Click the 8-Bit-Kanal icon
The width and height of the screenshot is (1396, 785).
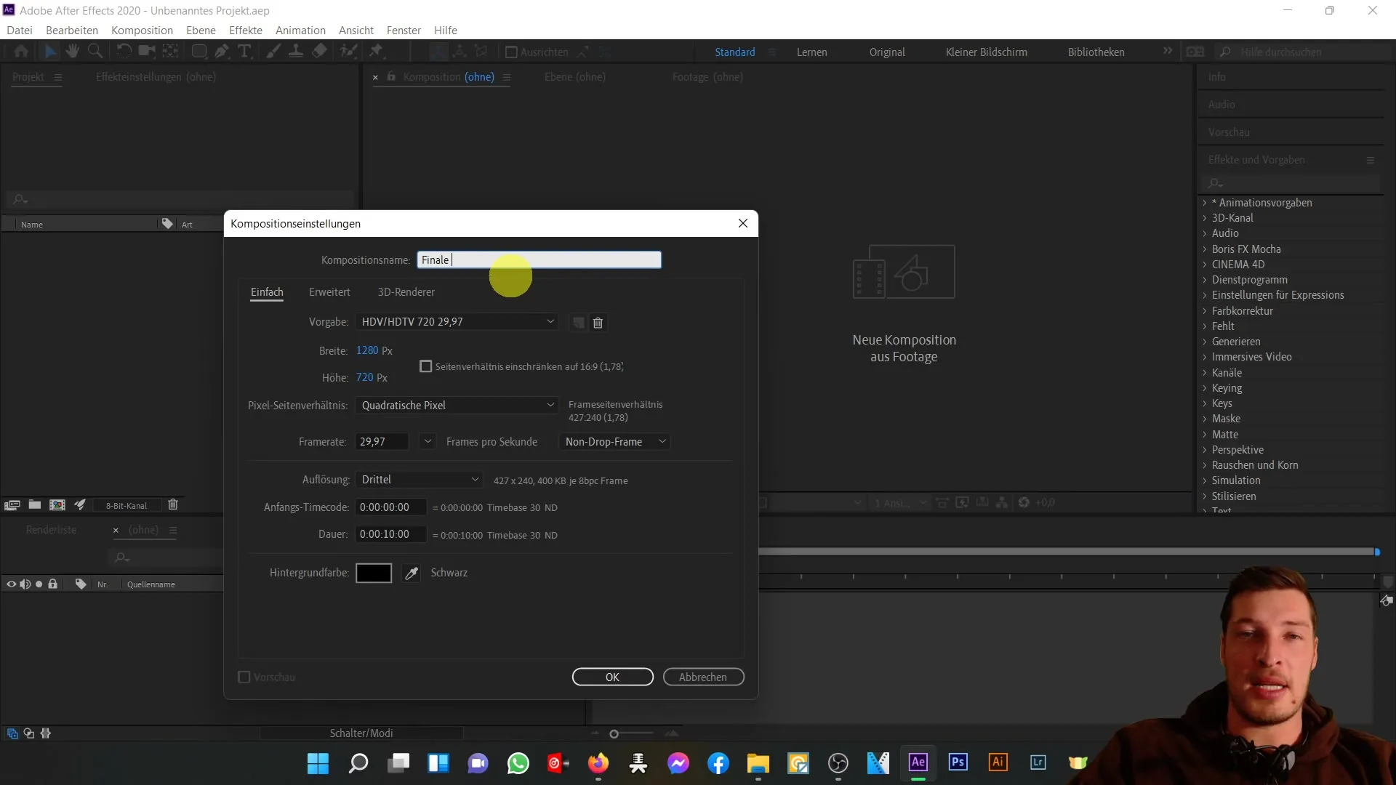pos(126,506)
